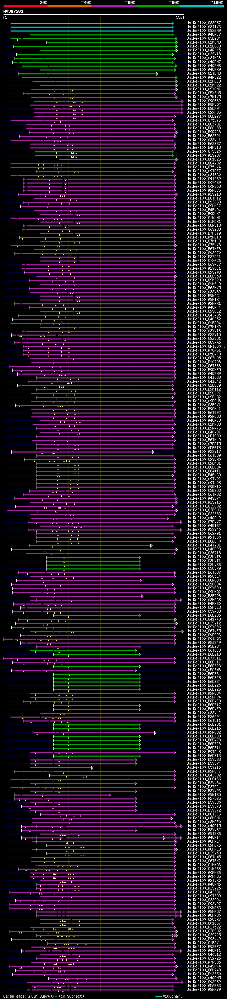Select hit label UniRef100_Q2TLM8

(204, 73)
